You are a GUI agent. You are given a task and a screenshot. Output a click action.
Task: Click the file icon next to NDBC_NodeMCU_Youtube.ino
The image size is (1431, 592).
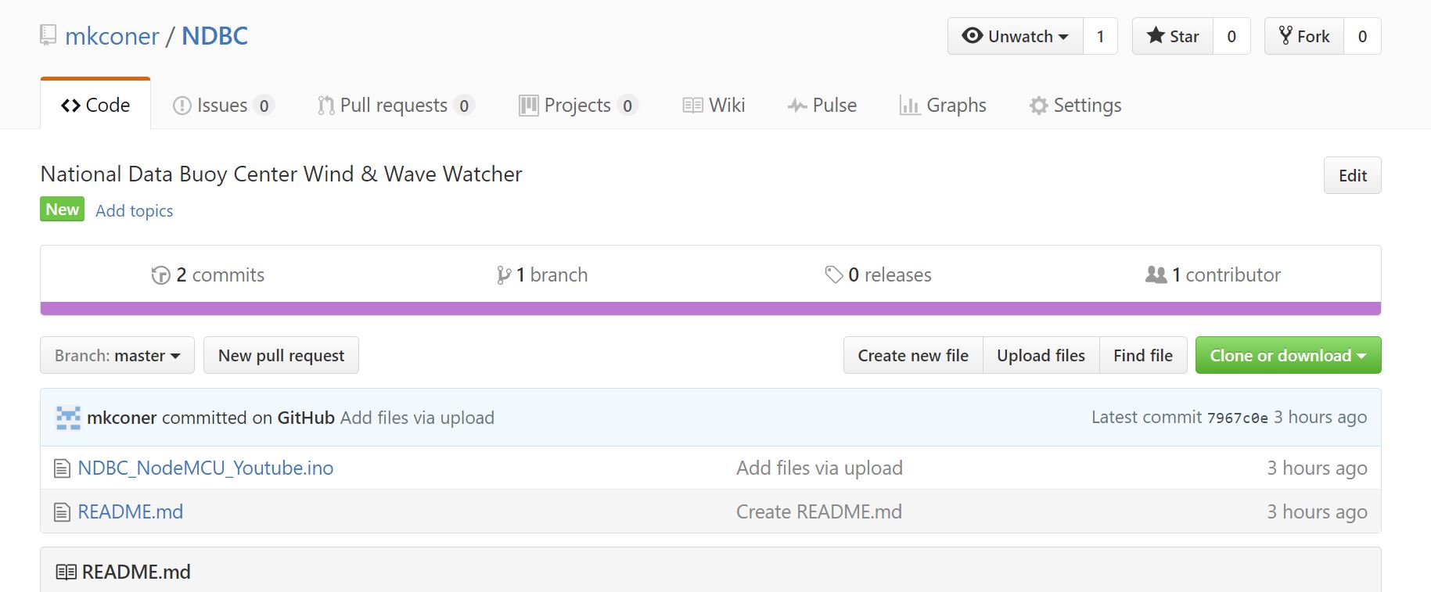click(x=62, y=468)
